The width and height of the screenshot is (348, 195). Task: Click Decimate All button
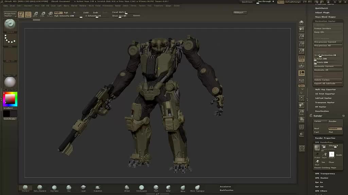tap(328, 70)
